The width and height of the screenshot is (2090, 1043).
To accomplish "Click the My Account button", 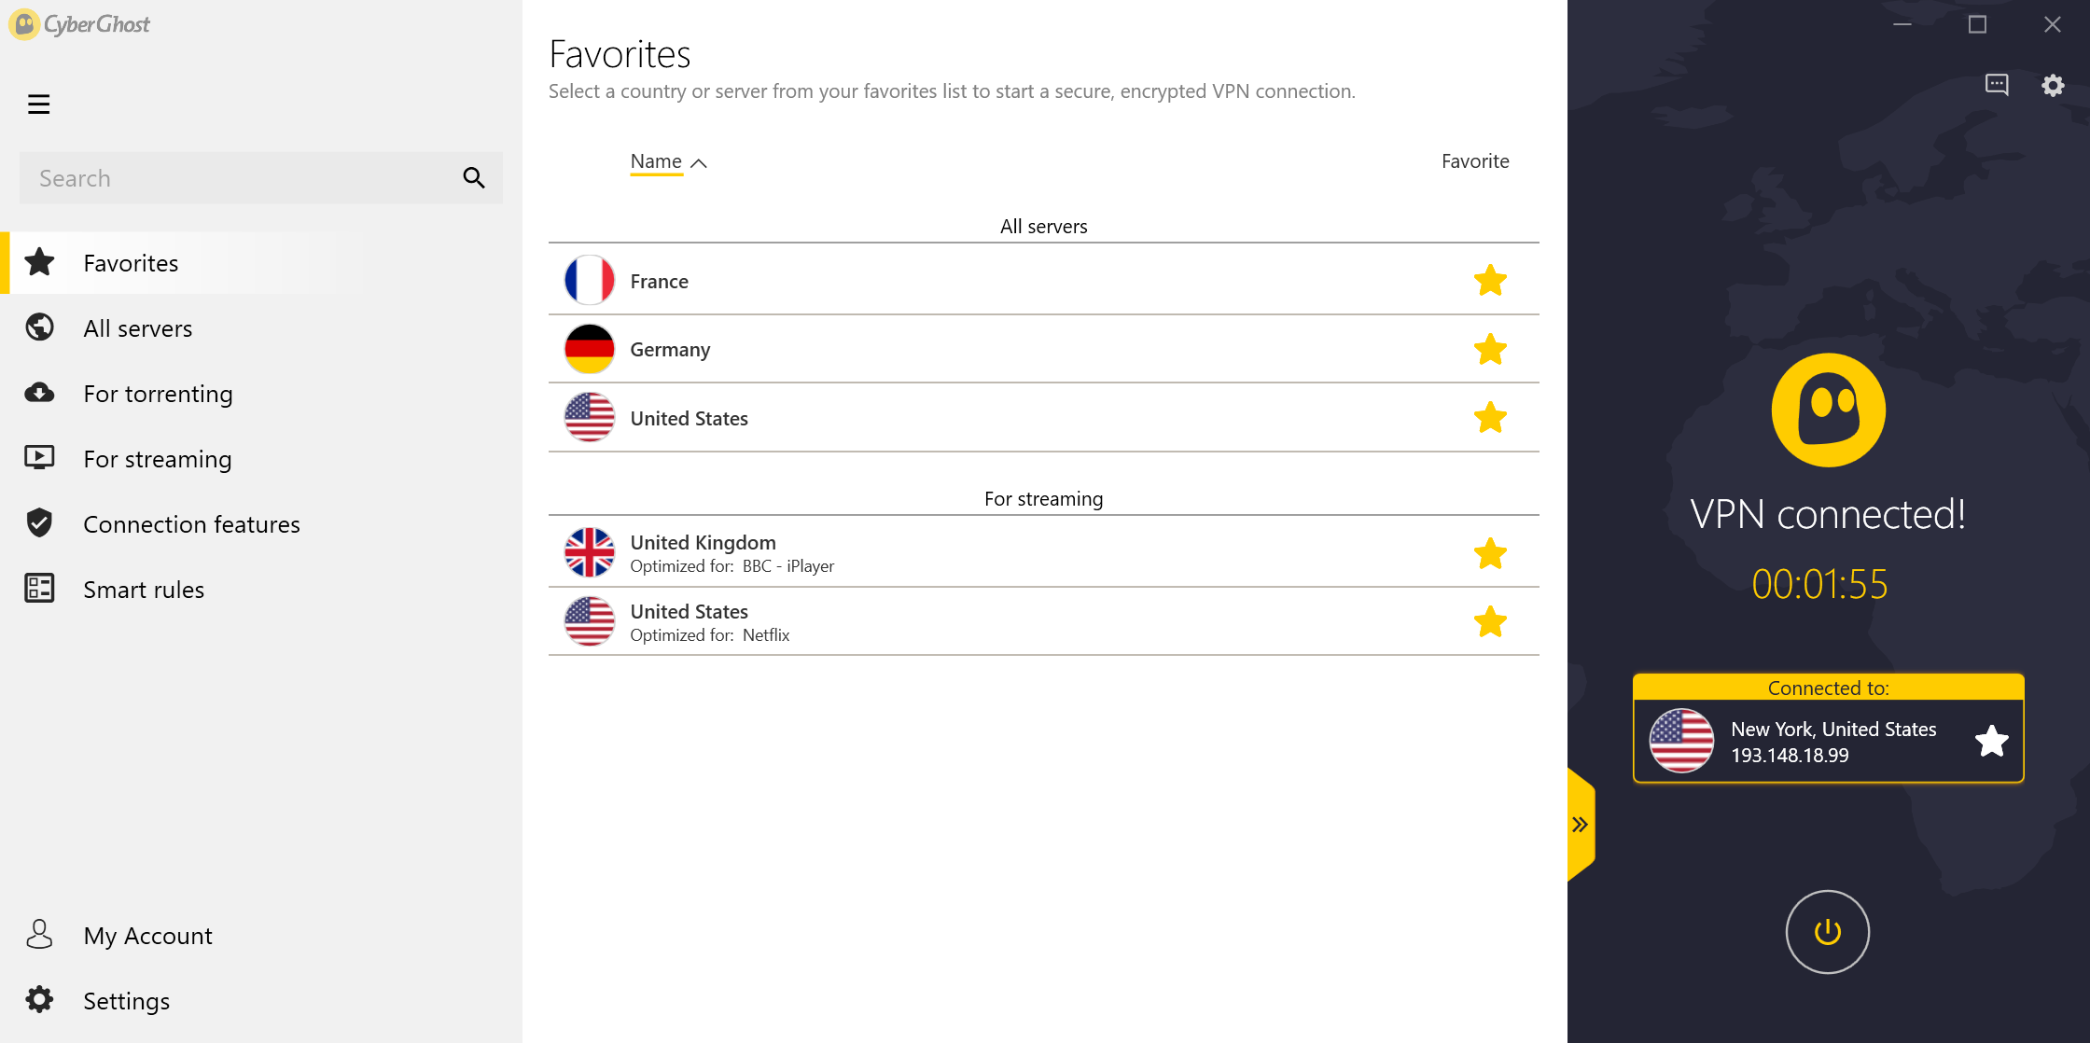I will pos(148,934).
